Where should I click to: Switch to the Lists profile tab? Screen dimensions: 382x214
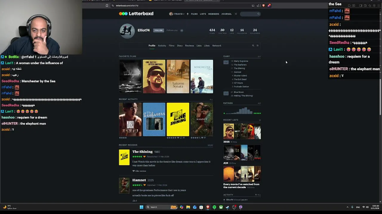coord(199,46)
